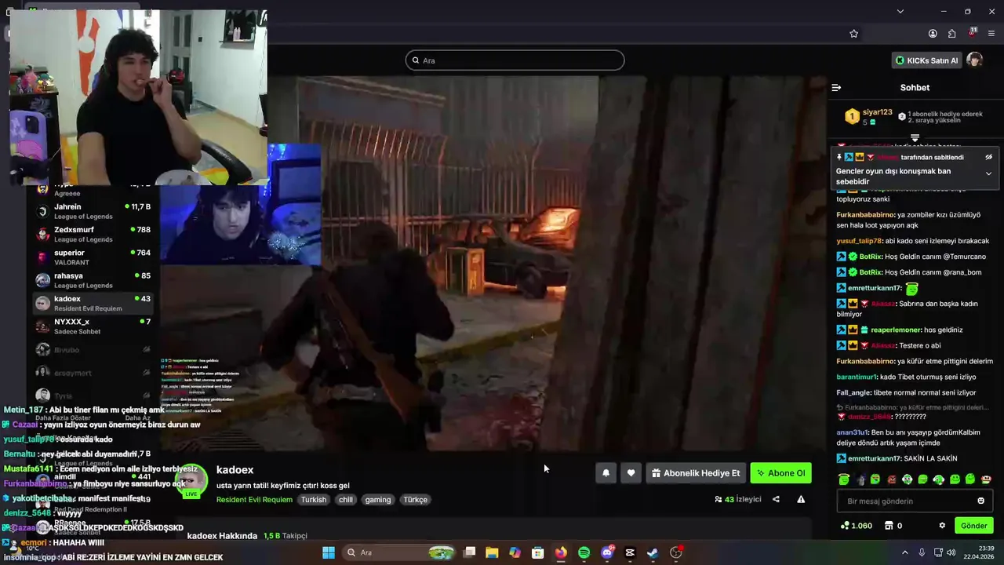Expand the pinned message chevron
Viewport: 1004px width, 565px height.
[x=988, y=173]
